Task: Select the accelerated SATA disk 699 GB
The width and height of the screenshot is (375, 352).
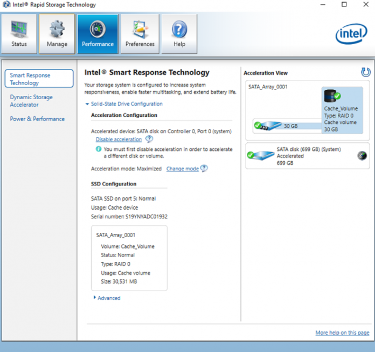Action: pos(307,156)
